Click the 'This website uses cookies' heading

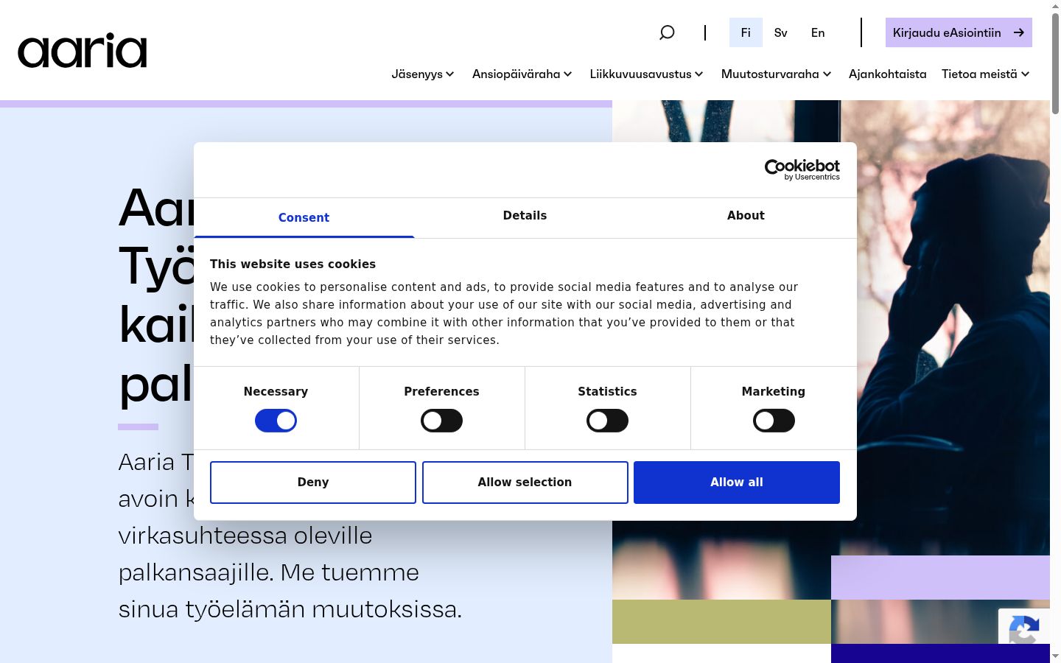[293, 264]
